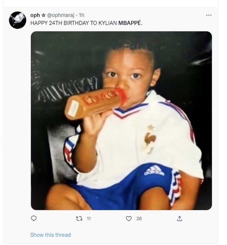Click the oph display name
Image resolution: width=227 pixels, height=245 pixels.
35,15
